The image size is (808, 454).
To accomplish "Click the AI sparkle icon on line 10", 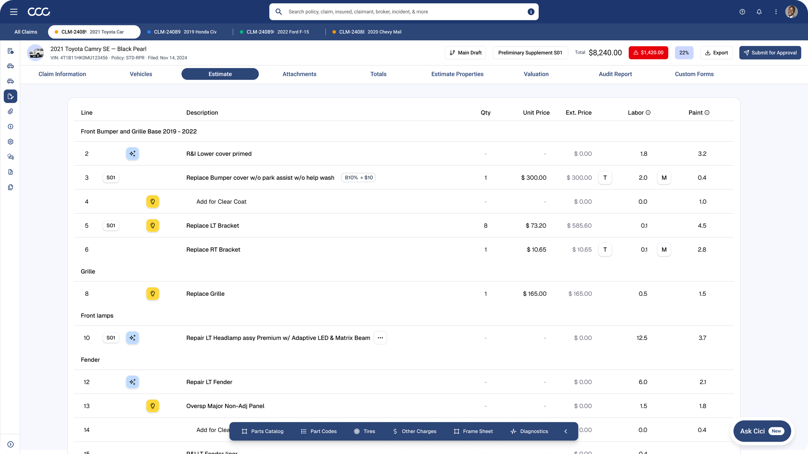I will coord(133,338).
